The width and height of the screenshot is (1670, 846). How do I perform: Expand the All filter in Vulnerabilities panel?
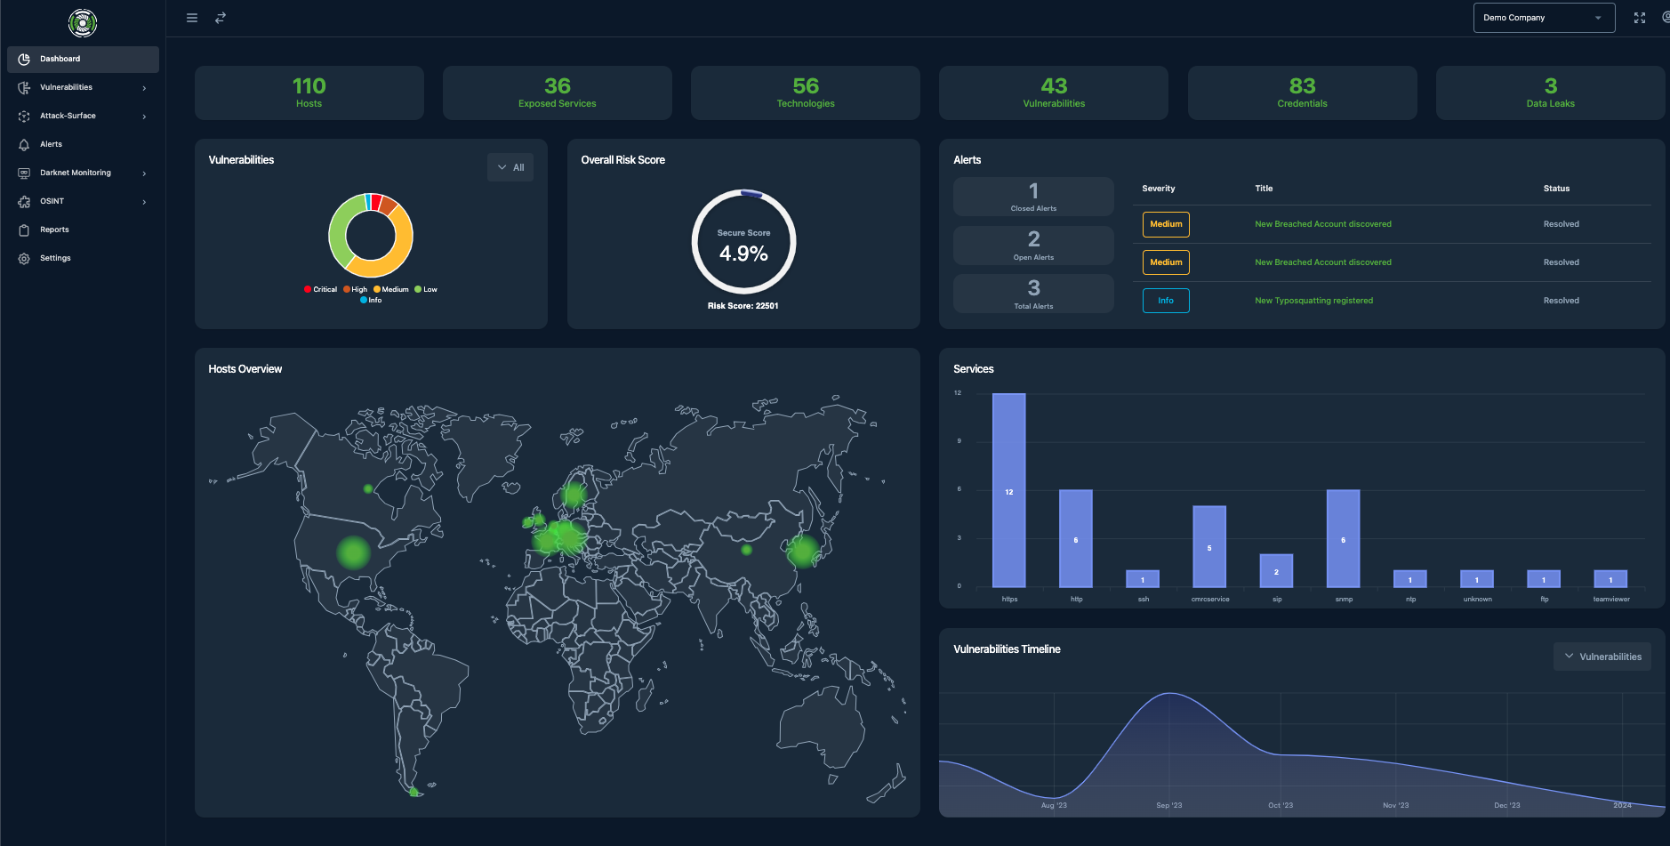point(510,166)
